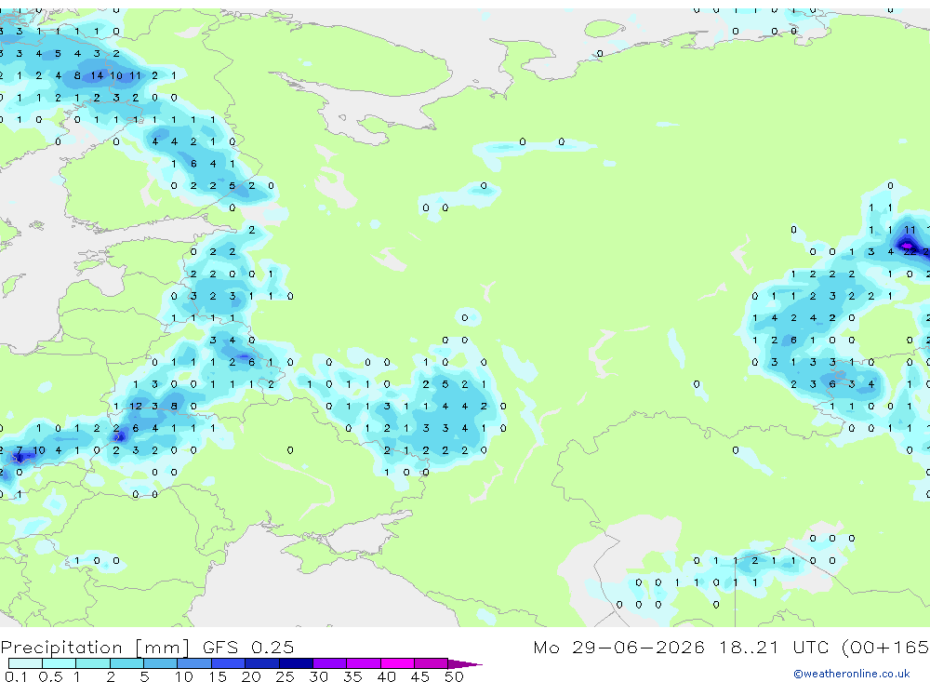Click the '18..21 UTC' time range text
Screen dimensions: 930x682
tap(774, 647)
